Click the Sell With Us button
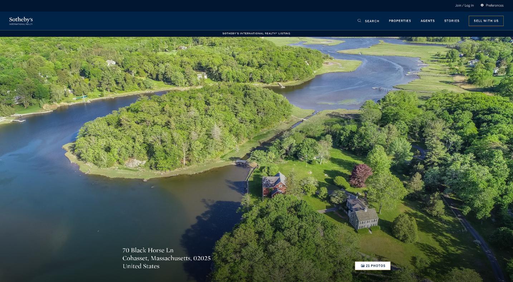Screen dimensions: 513x282 [486, 21]
